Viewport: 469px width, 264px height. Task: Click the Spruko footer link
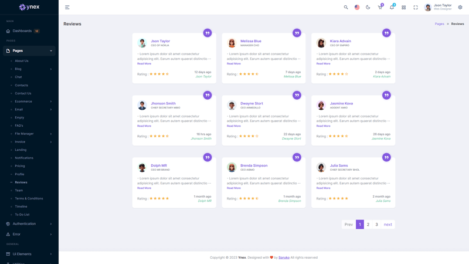point(284,258)
